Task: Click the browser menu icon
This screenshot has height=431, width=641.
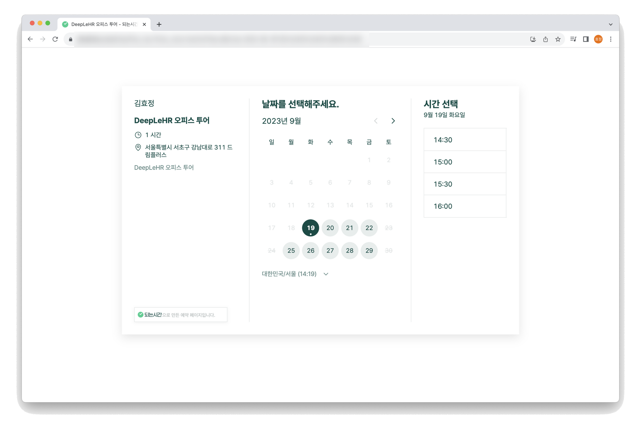Action: tap(611, 39)
